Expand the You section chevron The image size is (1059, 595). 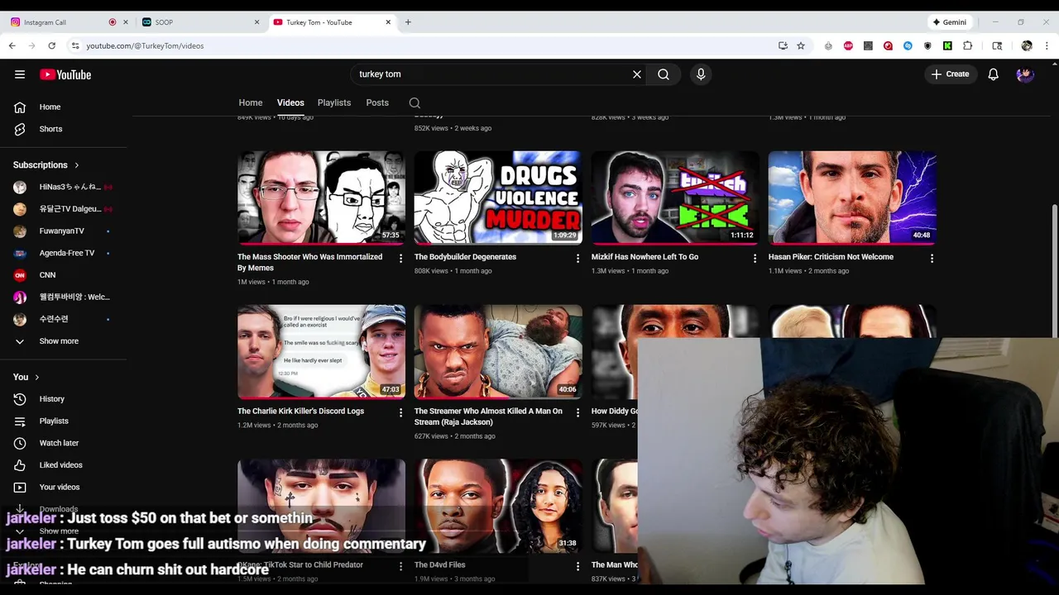pyautogui.click(x=36, y=377)
